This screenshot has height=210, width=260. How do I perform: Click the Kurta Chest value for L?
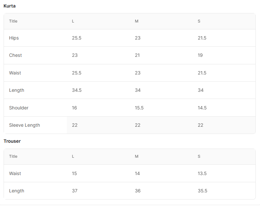75,55
